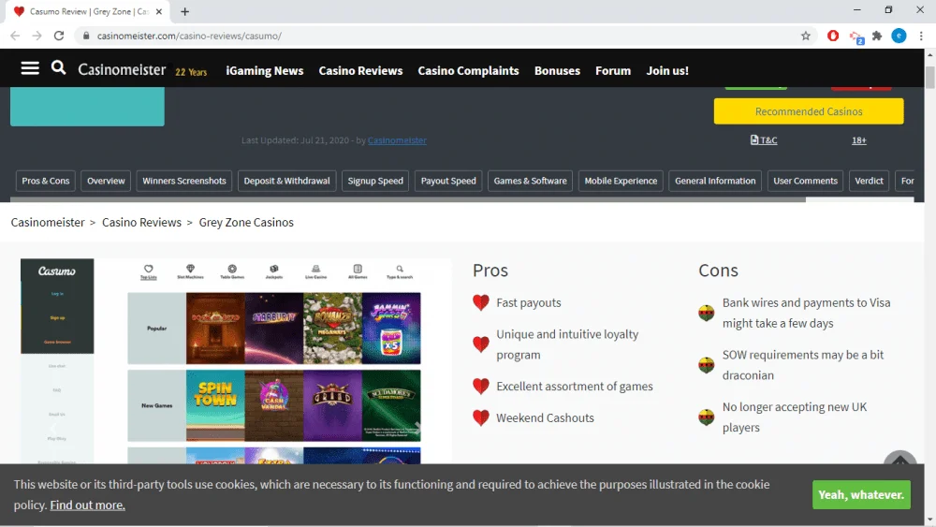Open the Forum menu item
This screenshot has width=936, height=527.
(612, 70)
